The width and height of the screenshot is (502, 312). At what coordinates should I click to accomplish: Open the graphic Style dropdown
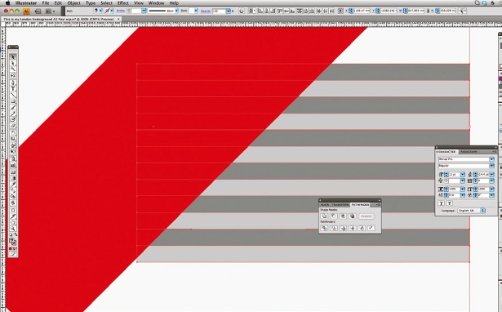point(196,11)
